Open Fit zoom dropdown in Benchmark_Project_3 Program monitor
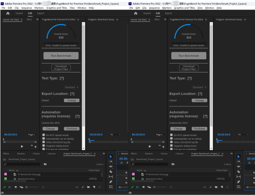The width and height of the screenshot is (255, 195). coord(115,134)
